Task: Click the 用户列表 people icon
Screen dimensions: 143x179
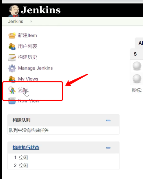Action: tap(12, 46)
